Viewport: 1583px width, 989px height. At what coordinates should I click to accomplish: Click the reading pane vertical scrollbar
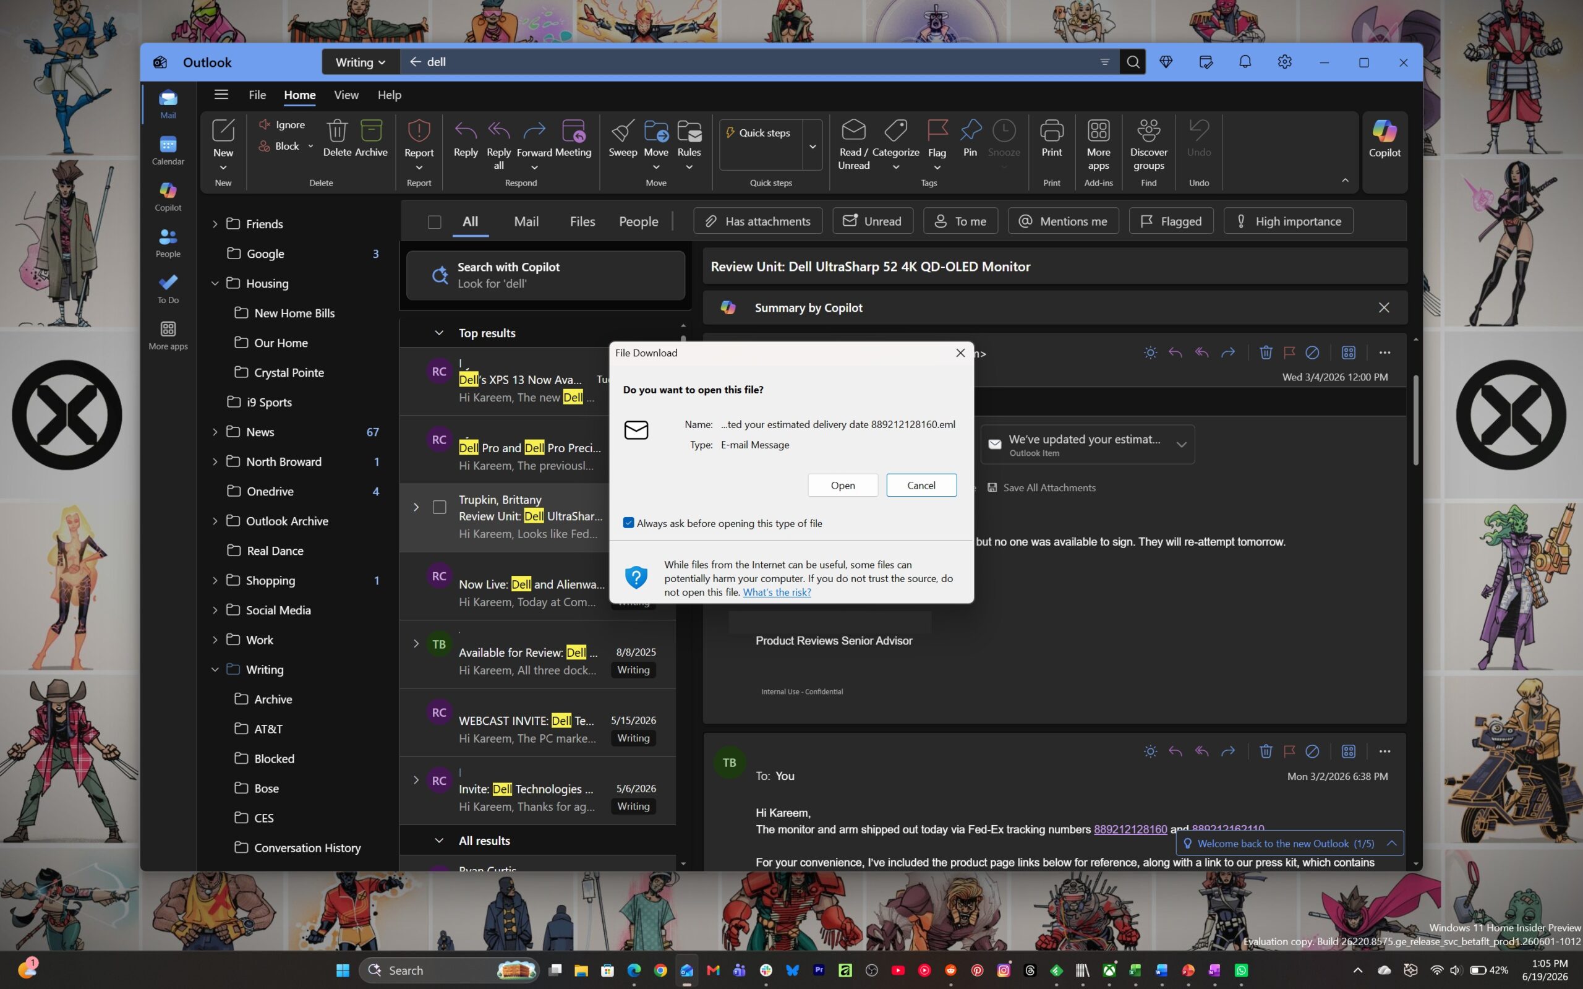pyautogui.click(x=1415, y=419)
